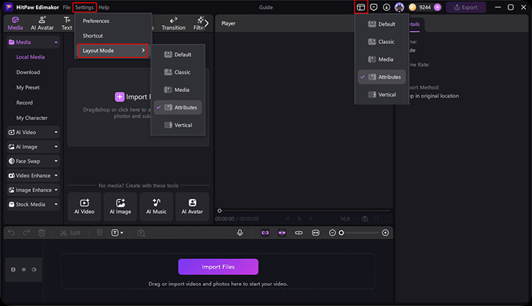The width and height of the screenshot is (532, 306).
Task: Expand the AI Image sidebar section
Action: (33, 147)
